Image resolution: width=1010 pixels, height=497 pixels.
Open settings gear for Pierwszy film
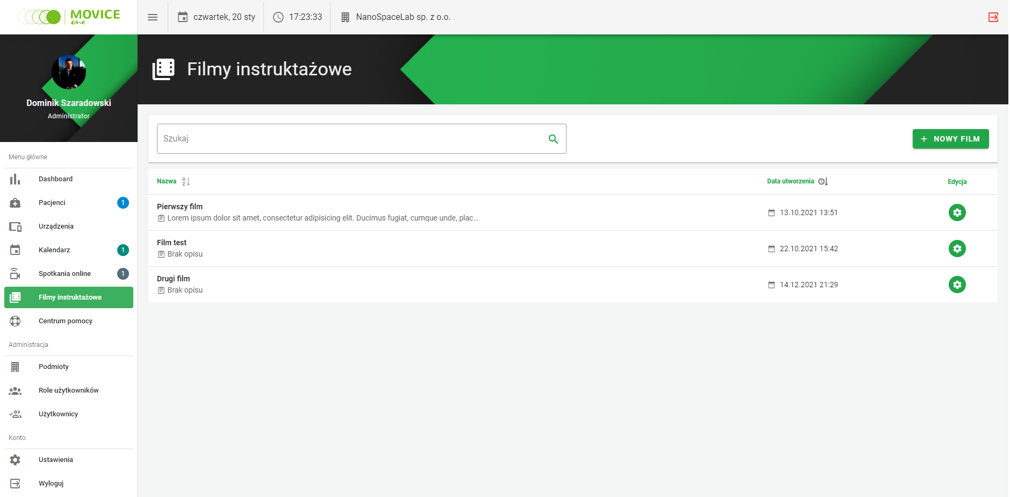(957, 212)
